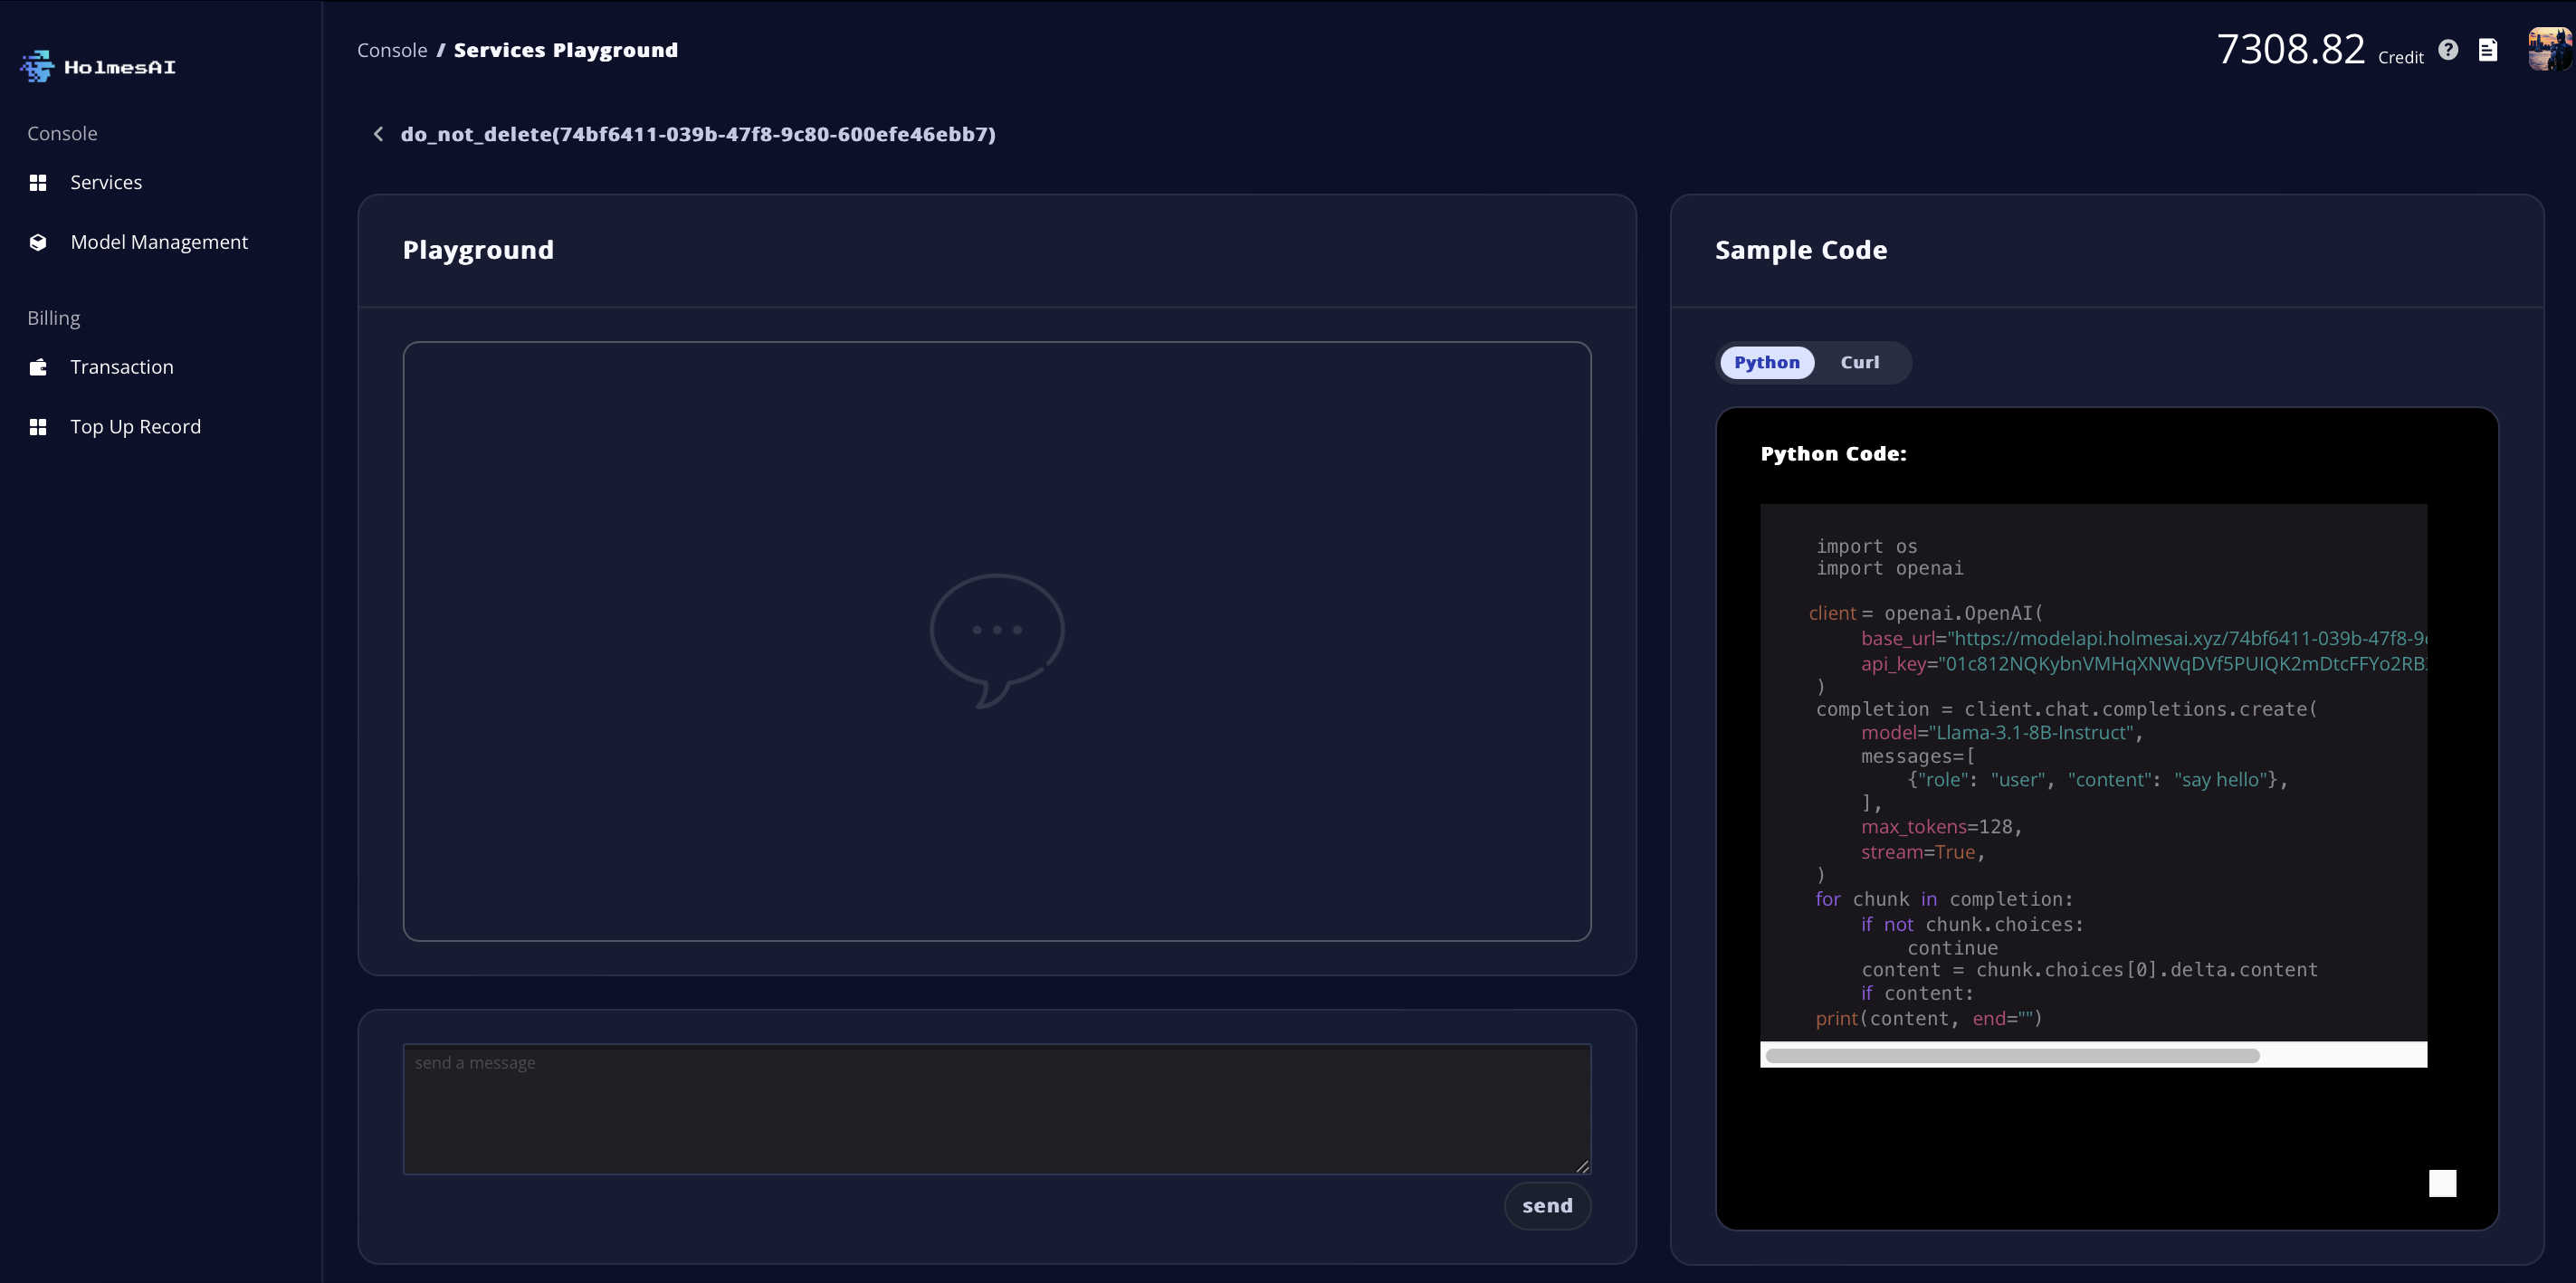The width and height of the screenshot is (2576, 1283).
Task: Click the Billing section label
Action: point(54,318)
